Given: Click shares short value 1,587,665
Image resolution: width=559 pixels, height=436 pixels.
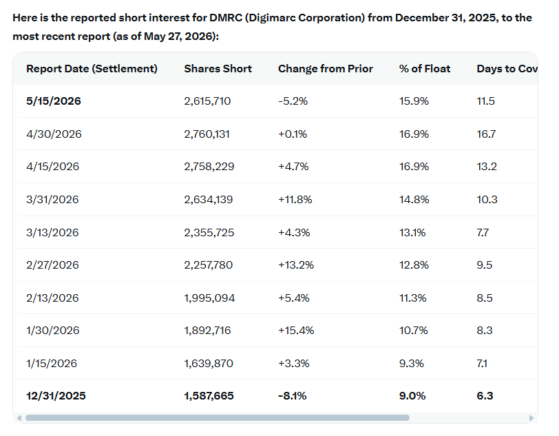Looking at the screenshot, I should pyautogui.click(x=209, y=395).
